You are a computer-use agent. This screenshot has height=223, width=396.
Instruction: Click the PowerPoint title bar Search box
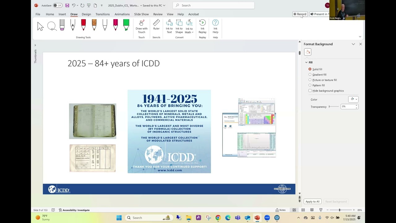(213, 5)
